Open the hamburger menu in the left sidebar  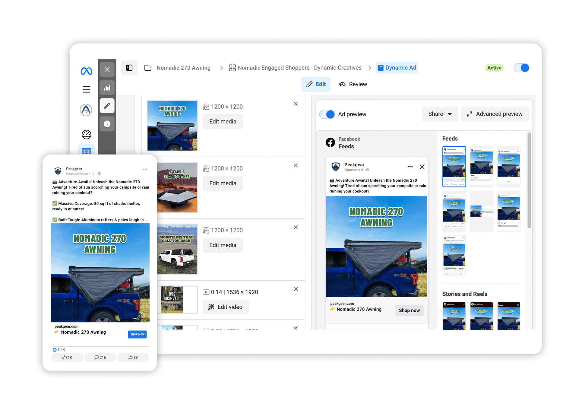point(86,89)
